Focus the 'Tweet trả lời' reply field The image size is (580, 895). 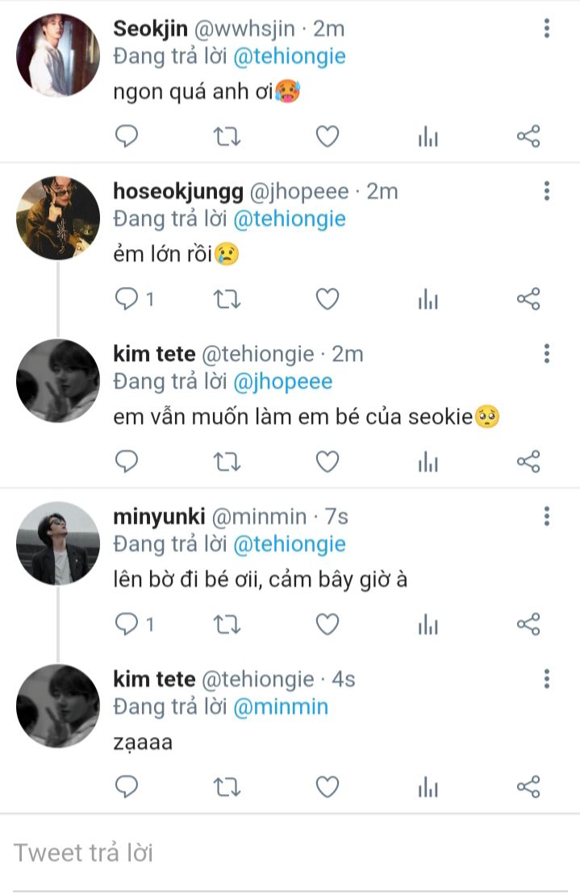(x=290, y=853)
